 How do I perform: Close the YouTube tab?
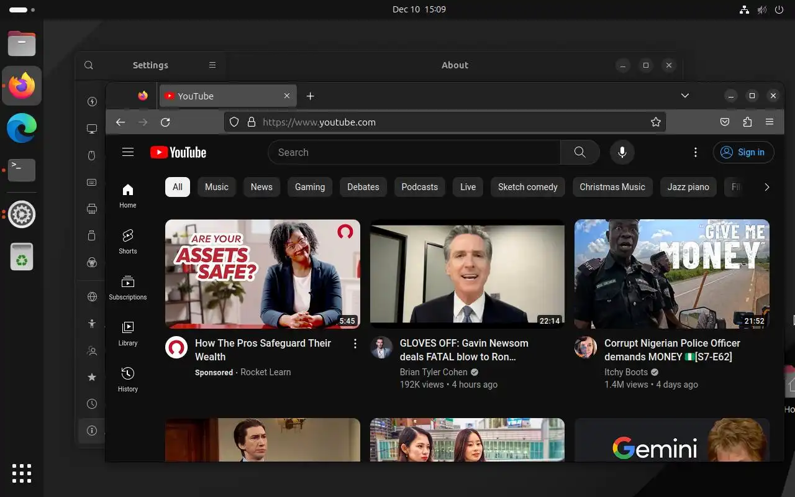point(287,96)
